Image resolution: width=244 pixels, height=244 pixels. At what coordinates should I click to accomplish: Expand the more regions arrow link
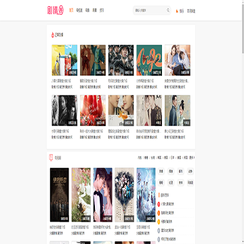[x=192, y=157]
